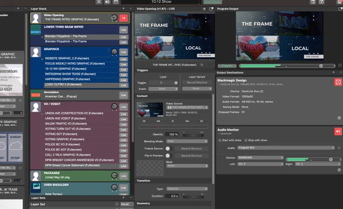
Task: Toggle the Freeze Source switch
Action: pos(168,148)
